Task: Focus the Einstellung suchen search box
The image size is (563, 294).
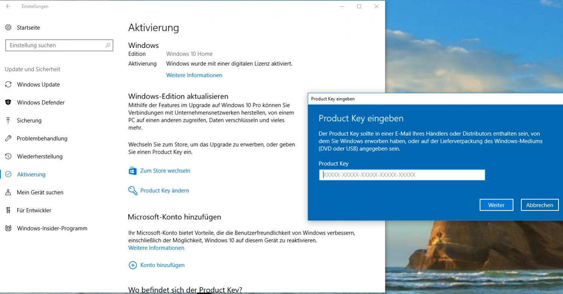Action: point(59,45)
